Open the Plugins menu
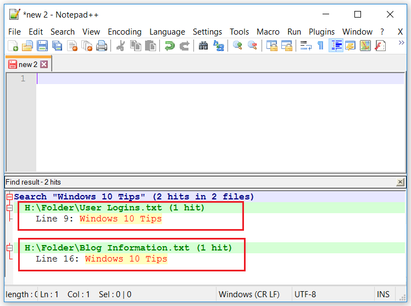Image resolution: width=411 pixels, height=306 pixels. 321,32
